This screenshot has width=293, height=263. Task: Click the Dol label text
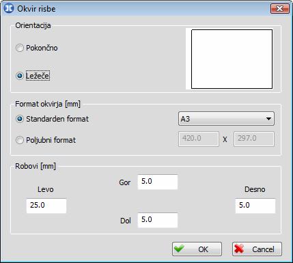126,221
